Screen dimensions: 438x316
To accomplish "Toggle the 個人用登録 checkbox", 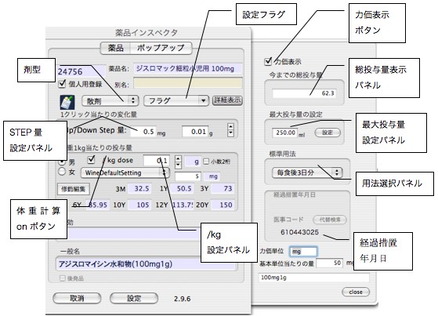I will [x=62, y=84].
